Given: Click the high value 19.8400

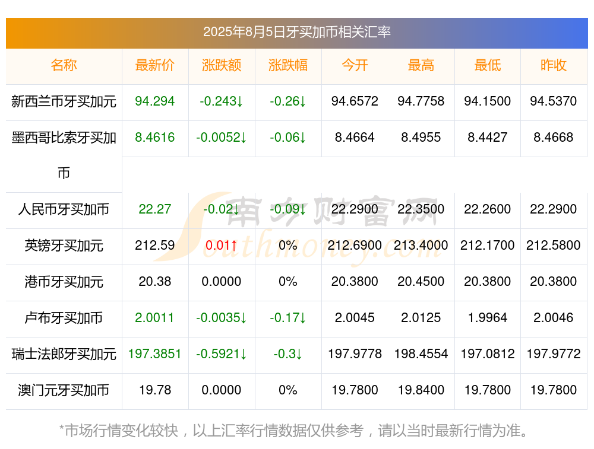Looking at the screenshot, I should (x=421, y=390).
